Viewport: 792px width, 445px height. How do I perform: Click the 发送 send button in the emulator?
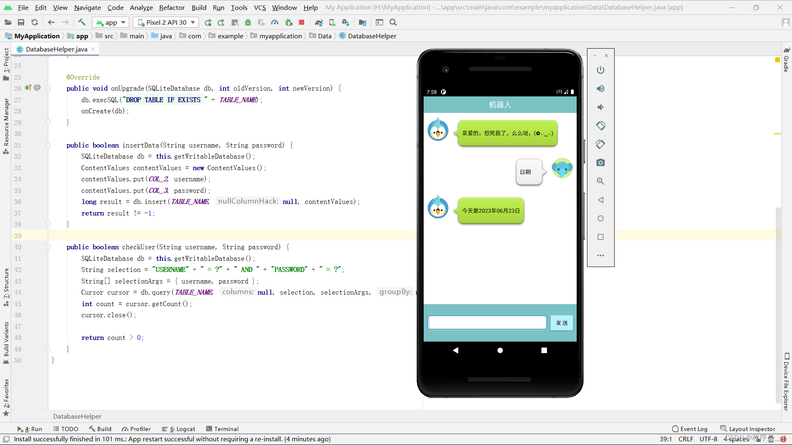pyautogui.click(x=561, y=323)
